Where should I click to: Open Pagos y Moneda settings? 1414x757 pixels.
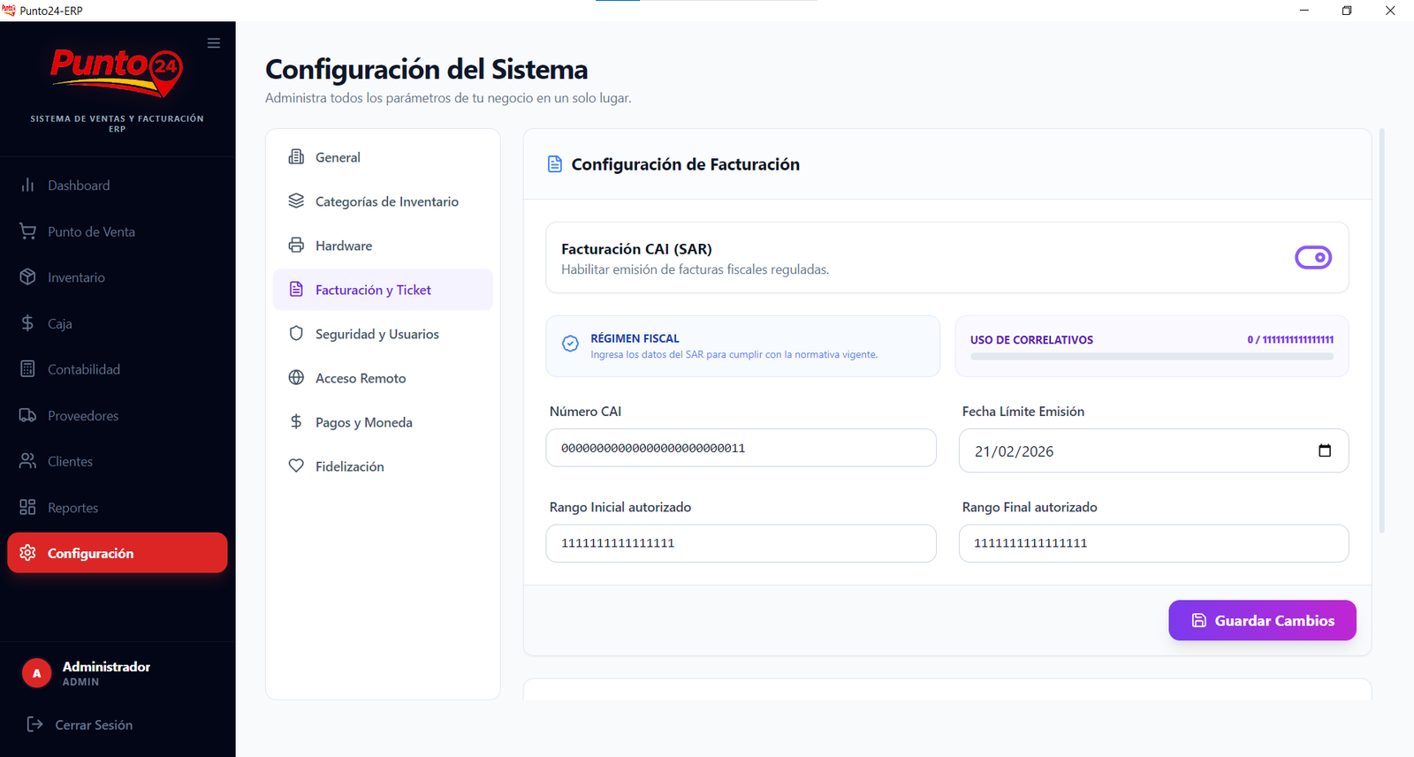click(x=383, y=422)
